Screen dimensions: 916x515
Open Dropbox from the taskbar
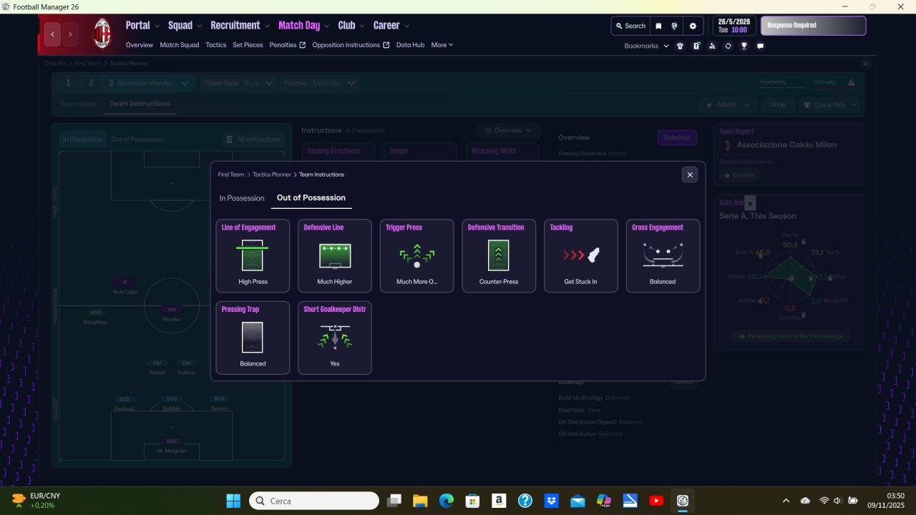tap(551, 501)
